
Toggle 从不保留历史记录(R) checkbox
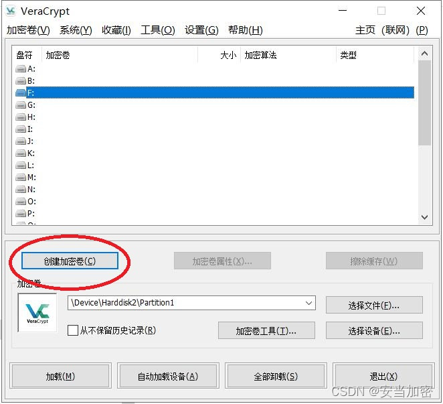73,330
